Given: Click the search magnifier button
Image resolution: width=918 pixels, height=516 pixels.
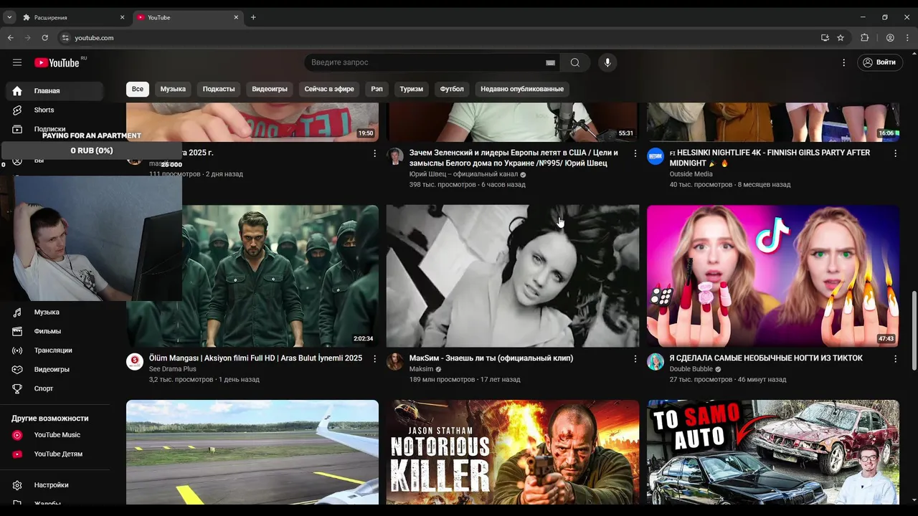Looking at the screenshot, I should point(575,62).
